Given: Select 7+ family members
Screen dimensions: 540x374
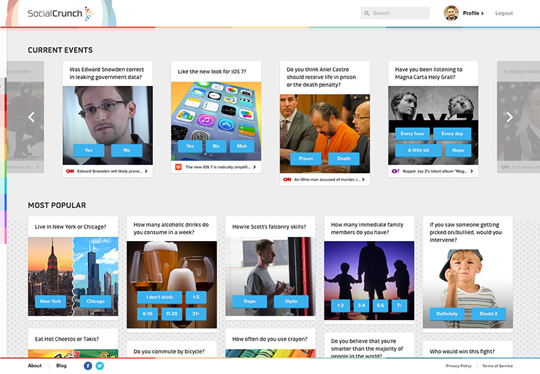Looking at the screenshot, I should (399, 305).
